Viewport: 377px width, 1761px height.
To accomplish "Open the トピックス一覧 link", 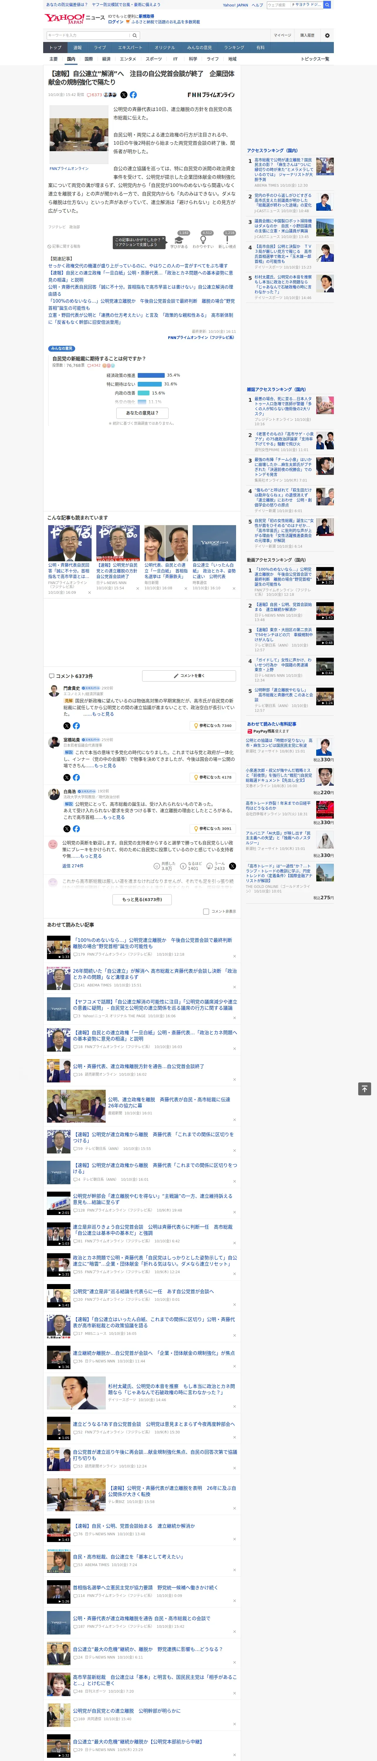I will (x=315, y=59).
